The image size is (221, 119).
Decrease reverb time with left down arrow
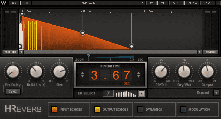pyautogui.click(x=83, y=76)
